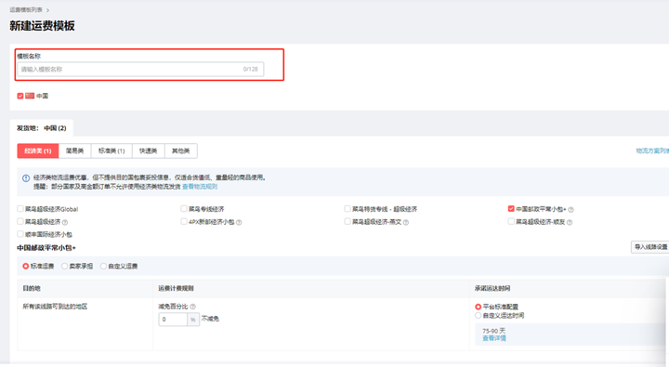Check the 菜鸟超级经济 checkbox
Image resolution: width=669 pixels, height=367 pixels.
coord(20,221)
